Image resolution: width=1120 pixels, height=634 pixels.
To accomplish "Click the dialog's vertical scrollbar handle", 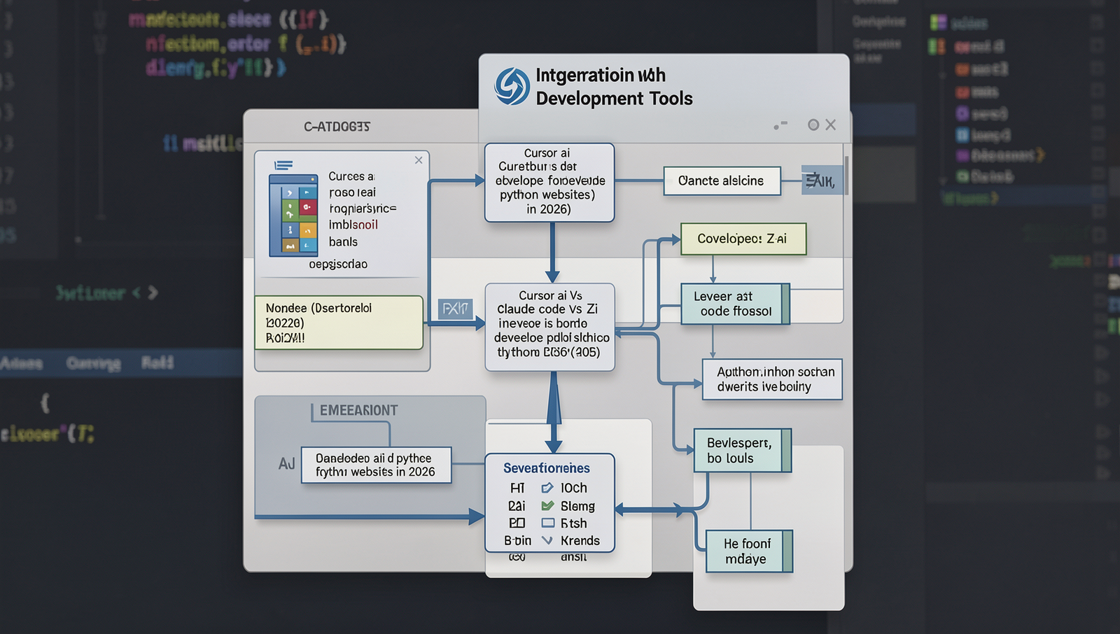I will point(846,176).
